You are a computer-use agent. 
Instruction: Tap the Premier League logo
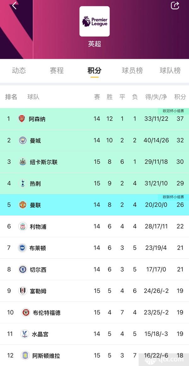pyautogui.click(x=94, y=21)
